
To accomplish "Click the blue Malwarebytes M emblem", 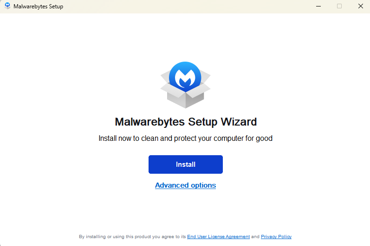I will click(x=185, y=77).
